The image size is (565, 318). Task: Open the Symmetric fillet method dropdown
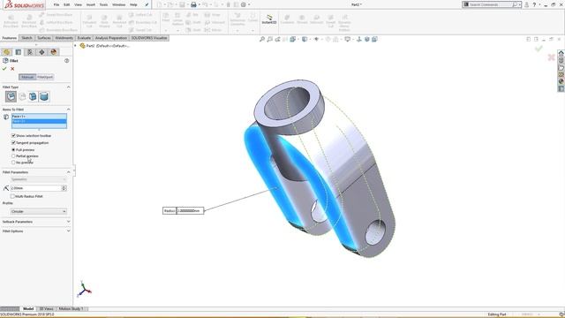click(38, 179)
